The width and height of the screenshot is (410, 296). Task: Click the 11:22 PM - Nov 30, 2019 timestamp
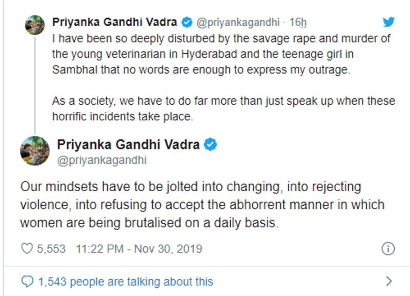coord(139,249)
